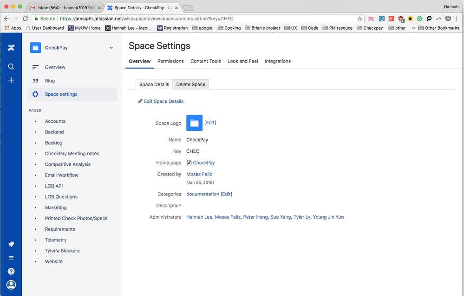Click the browser back arrow
Viewport: 464px width, 296px height.
click(x=6, y=19)
